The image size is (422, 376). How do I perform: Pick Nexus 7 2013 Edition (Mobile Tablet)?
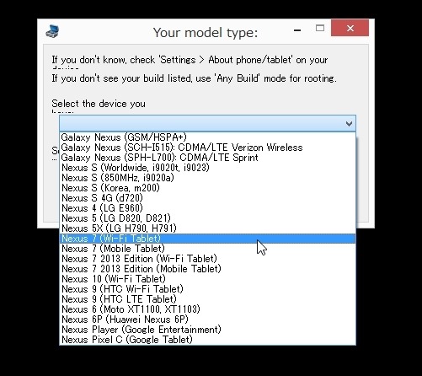[x=207, y=269]
